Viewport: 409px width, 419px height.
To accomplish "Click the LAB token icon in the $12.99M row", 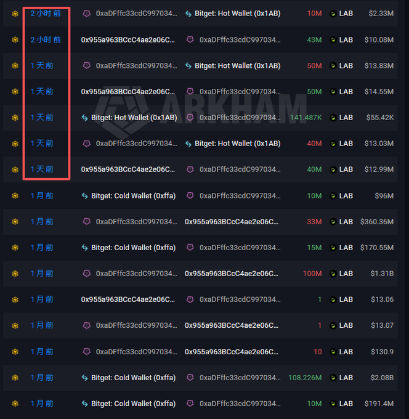I will pyautogui.click(x=333, y=169).
